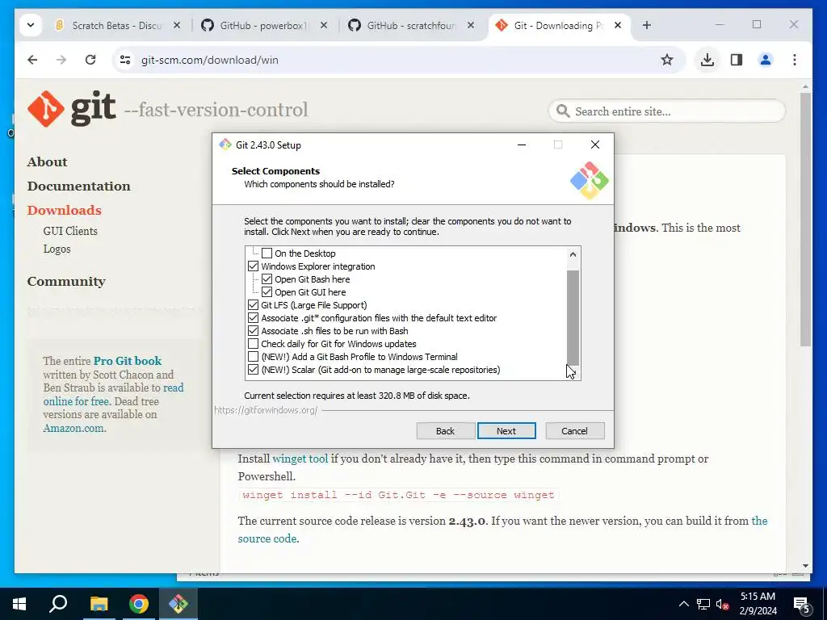Uncheck Open Git GUI here
Viewport: 827px width, 620px height.
(x=267, y=292)
